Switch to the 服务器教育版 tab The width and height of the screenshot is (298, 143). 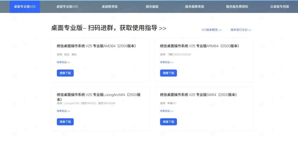coord(195,7)
